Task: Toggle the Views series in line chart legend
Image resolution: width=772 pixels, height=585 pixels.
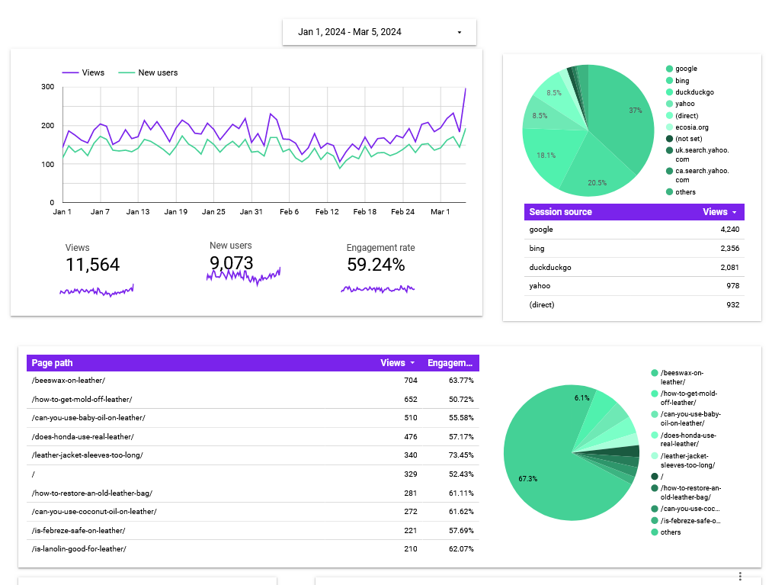Action: [83, 72]
